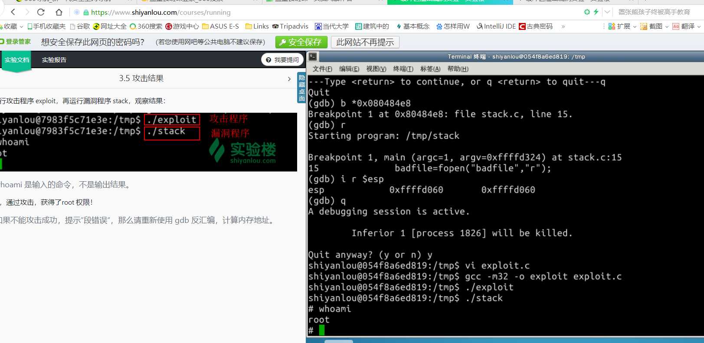Open the 手机收藏夹 bookmark

click(x=46, y=26)
